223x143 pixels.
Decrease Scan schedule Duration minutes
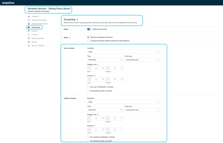pos(108,79)
